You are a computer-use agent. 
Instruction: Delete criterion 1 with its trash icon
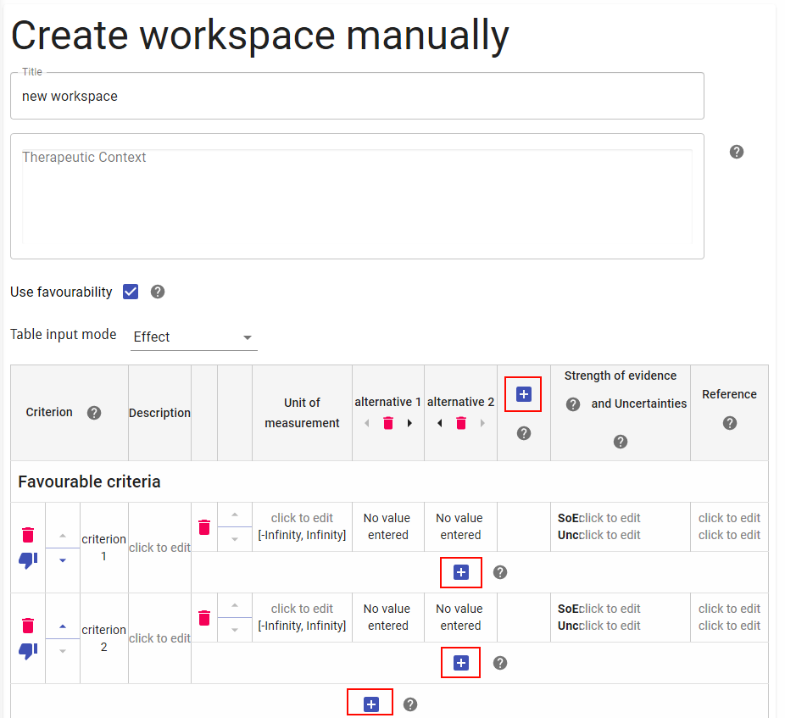[28, 535]
